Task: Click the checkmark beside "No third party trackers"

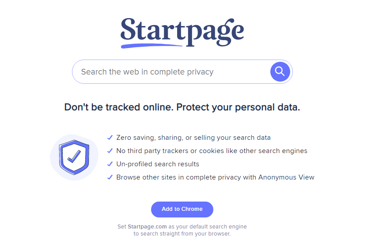Action: [110, 151]
